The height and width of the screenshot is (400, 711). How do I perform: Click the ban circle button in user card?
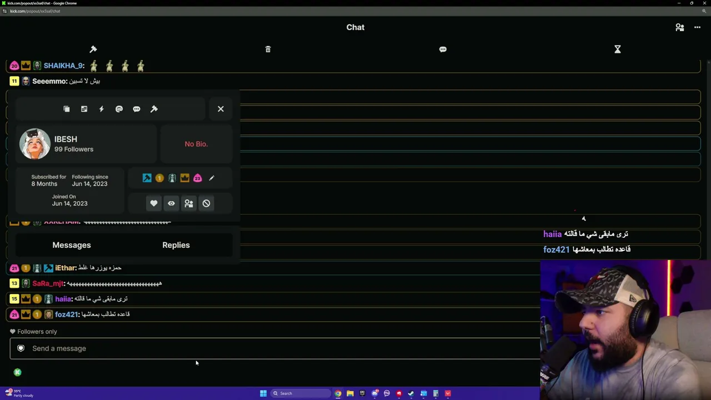tap(206, 203)
